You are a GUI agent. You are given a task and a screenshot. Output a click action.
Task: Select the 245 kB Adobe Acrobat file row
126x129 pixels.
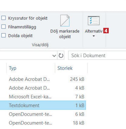click(x=43, y=79)
